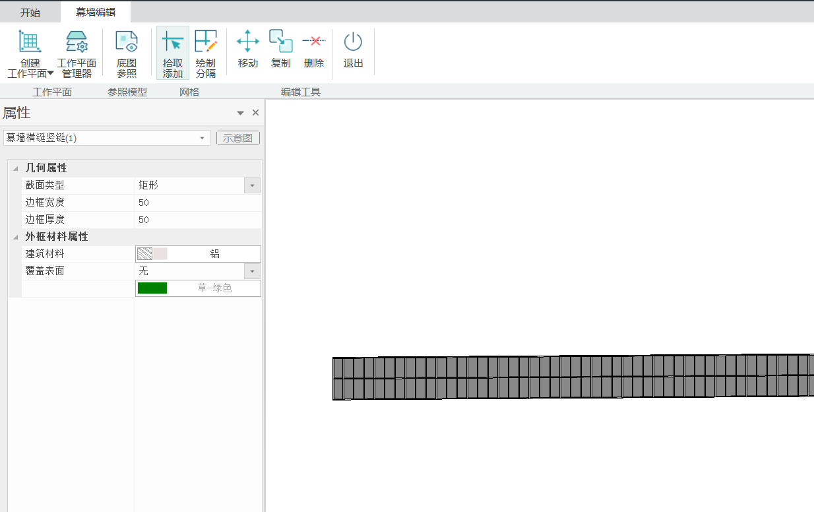Click the Base Map Reference (底图参照) icon
814x512 pixels.
tap(127, 42)
